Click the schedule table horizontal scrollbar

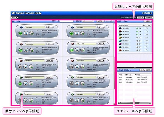tap(135, 103)
